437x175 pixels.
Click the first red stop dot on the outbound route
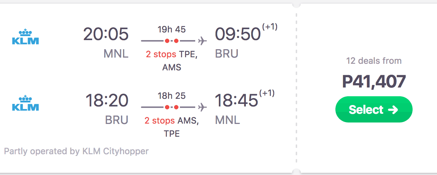click(x=167, y=40)
